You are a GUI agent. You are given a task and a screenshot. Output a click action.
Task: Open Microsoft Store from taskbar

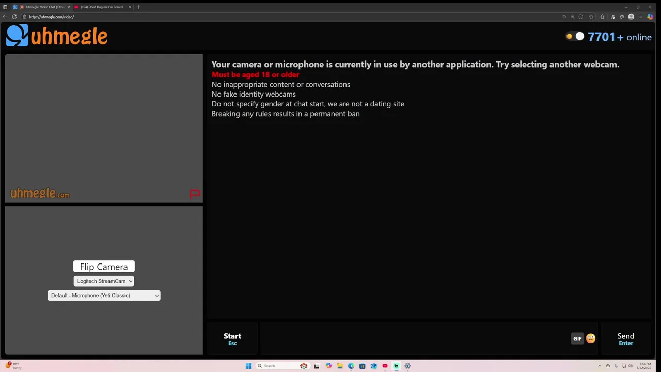tap(362, 366)
